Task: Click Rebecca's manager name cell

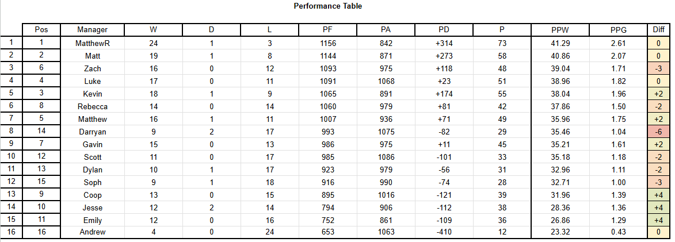Action: (93, 106)
